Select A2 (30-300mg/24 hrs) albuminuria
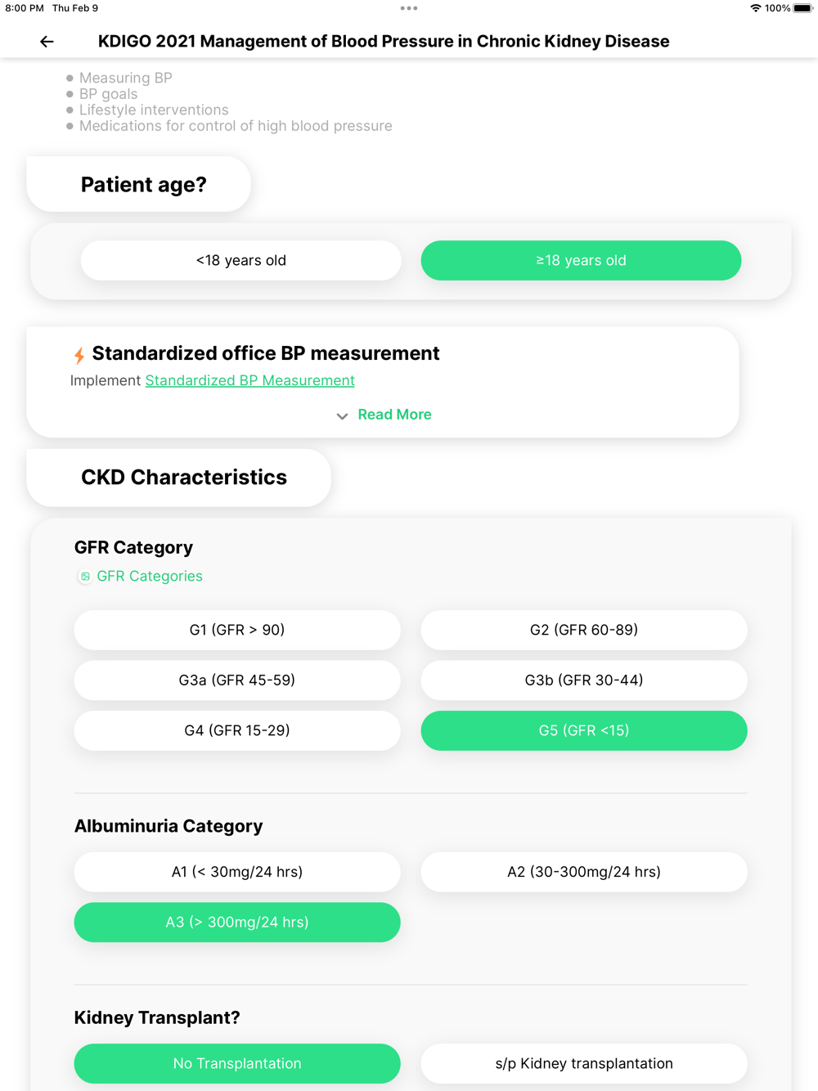The height and width of the screenshot is (1091, 818). point(583,872)
